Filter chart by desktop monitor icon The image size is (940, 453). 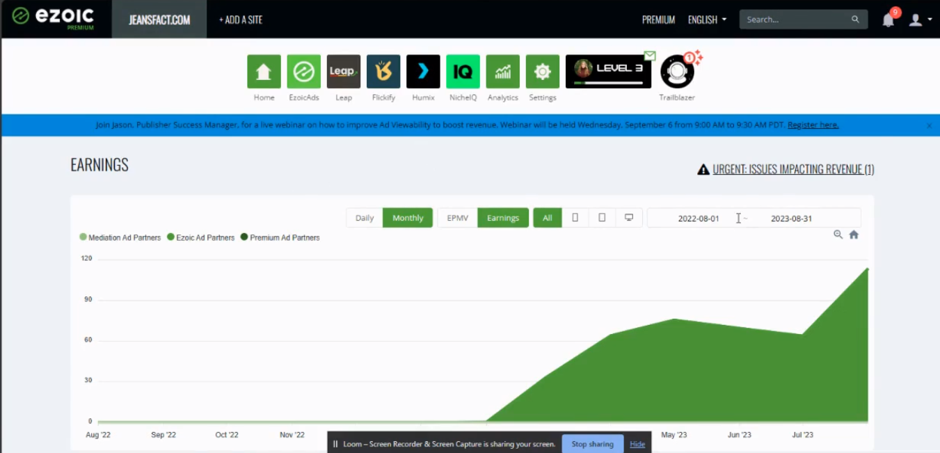629,218
